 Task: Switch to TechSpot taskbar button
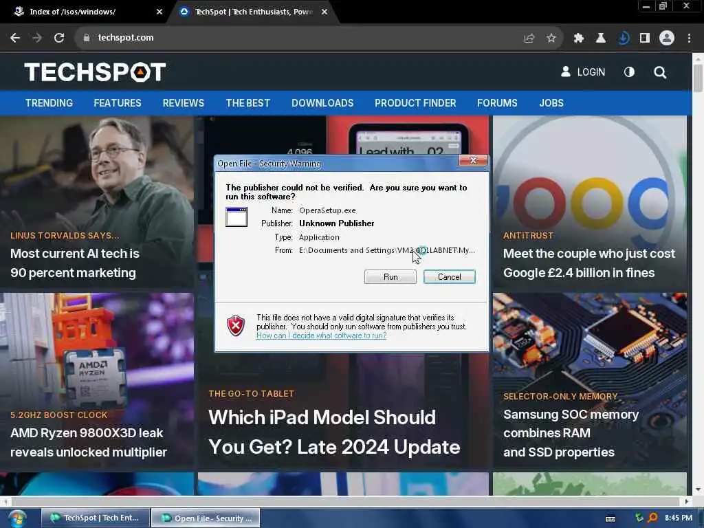click(96, 518)
